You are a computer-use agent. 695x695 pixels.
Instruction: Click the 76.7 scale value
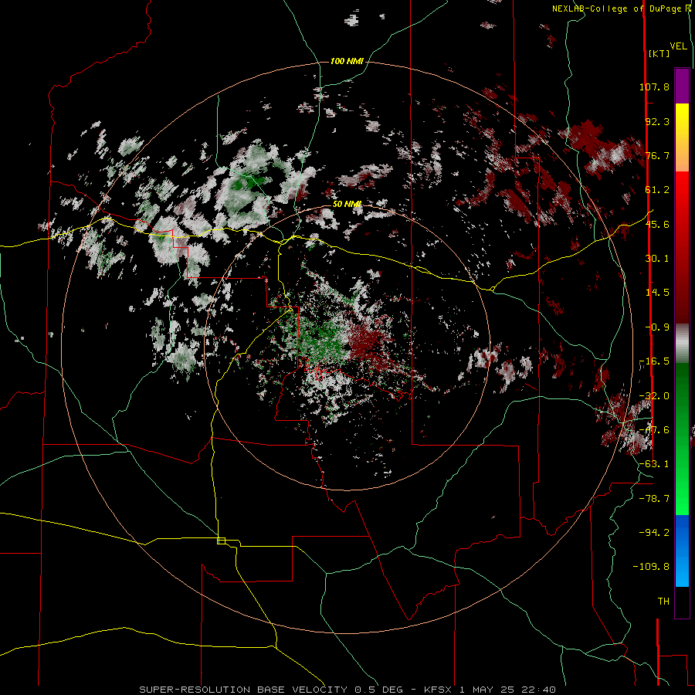(x=657, y=155)
